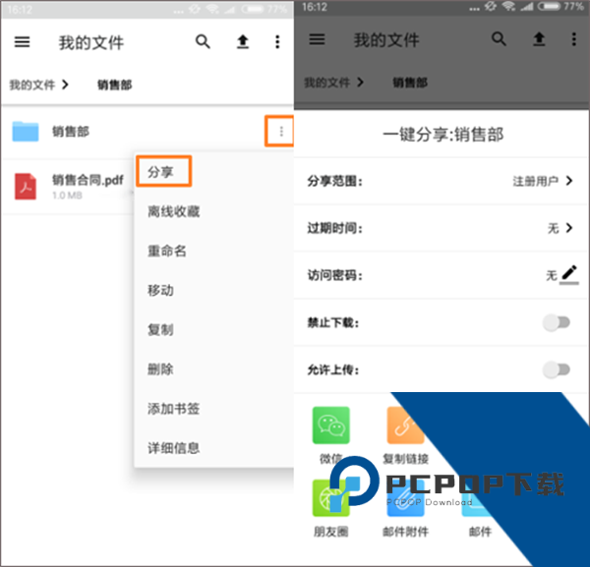The height and width of the screenshot is (567, 590).
Task: Tap 无 value in 过期时间 row
Action: pos(553,228)
